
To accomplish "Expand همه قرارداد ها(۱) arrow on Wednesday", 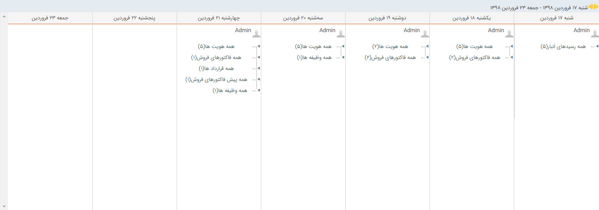I will pyautogui.click(x=259, y=68).
